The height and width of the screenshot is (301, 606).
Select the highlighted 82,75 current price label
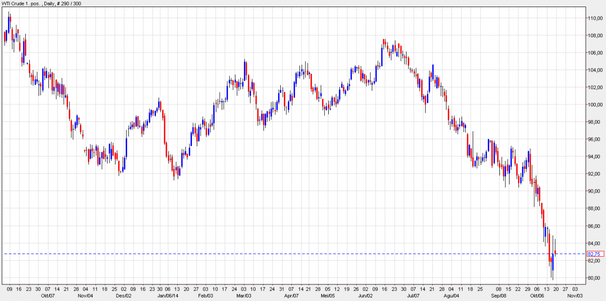[593, 254]
